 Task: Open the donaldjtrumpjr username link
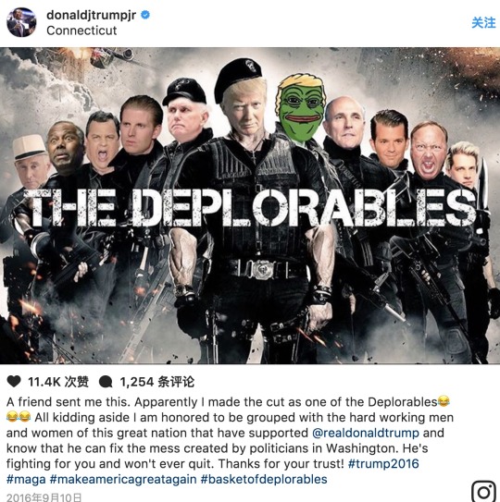pos(91,15)
